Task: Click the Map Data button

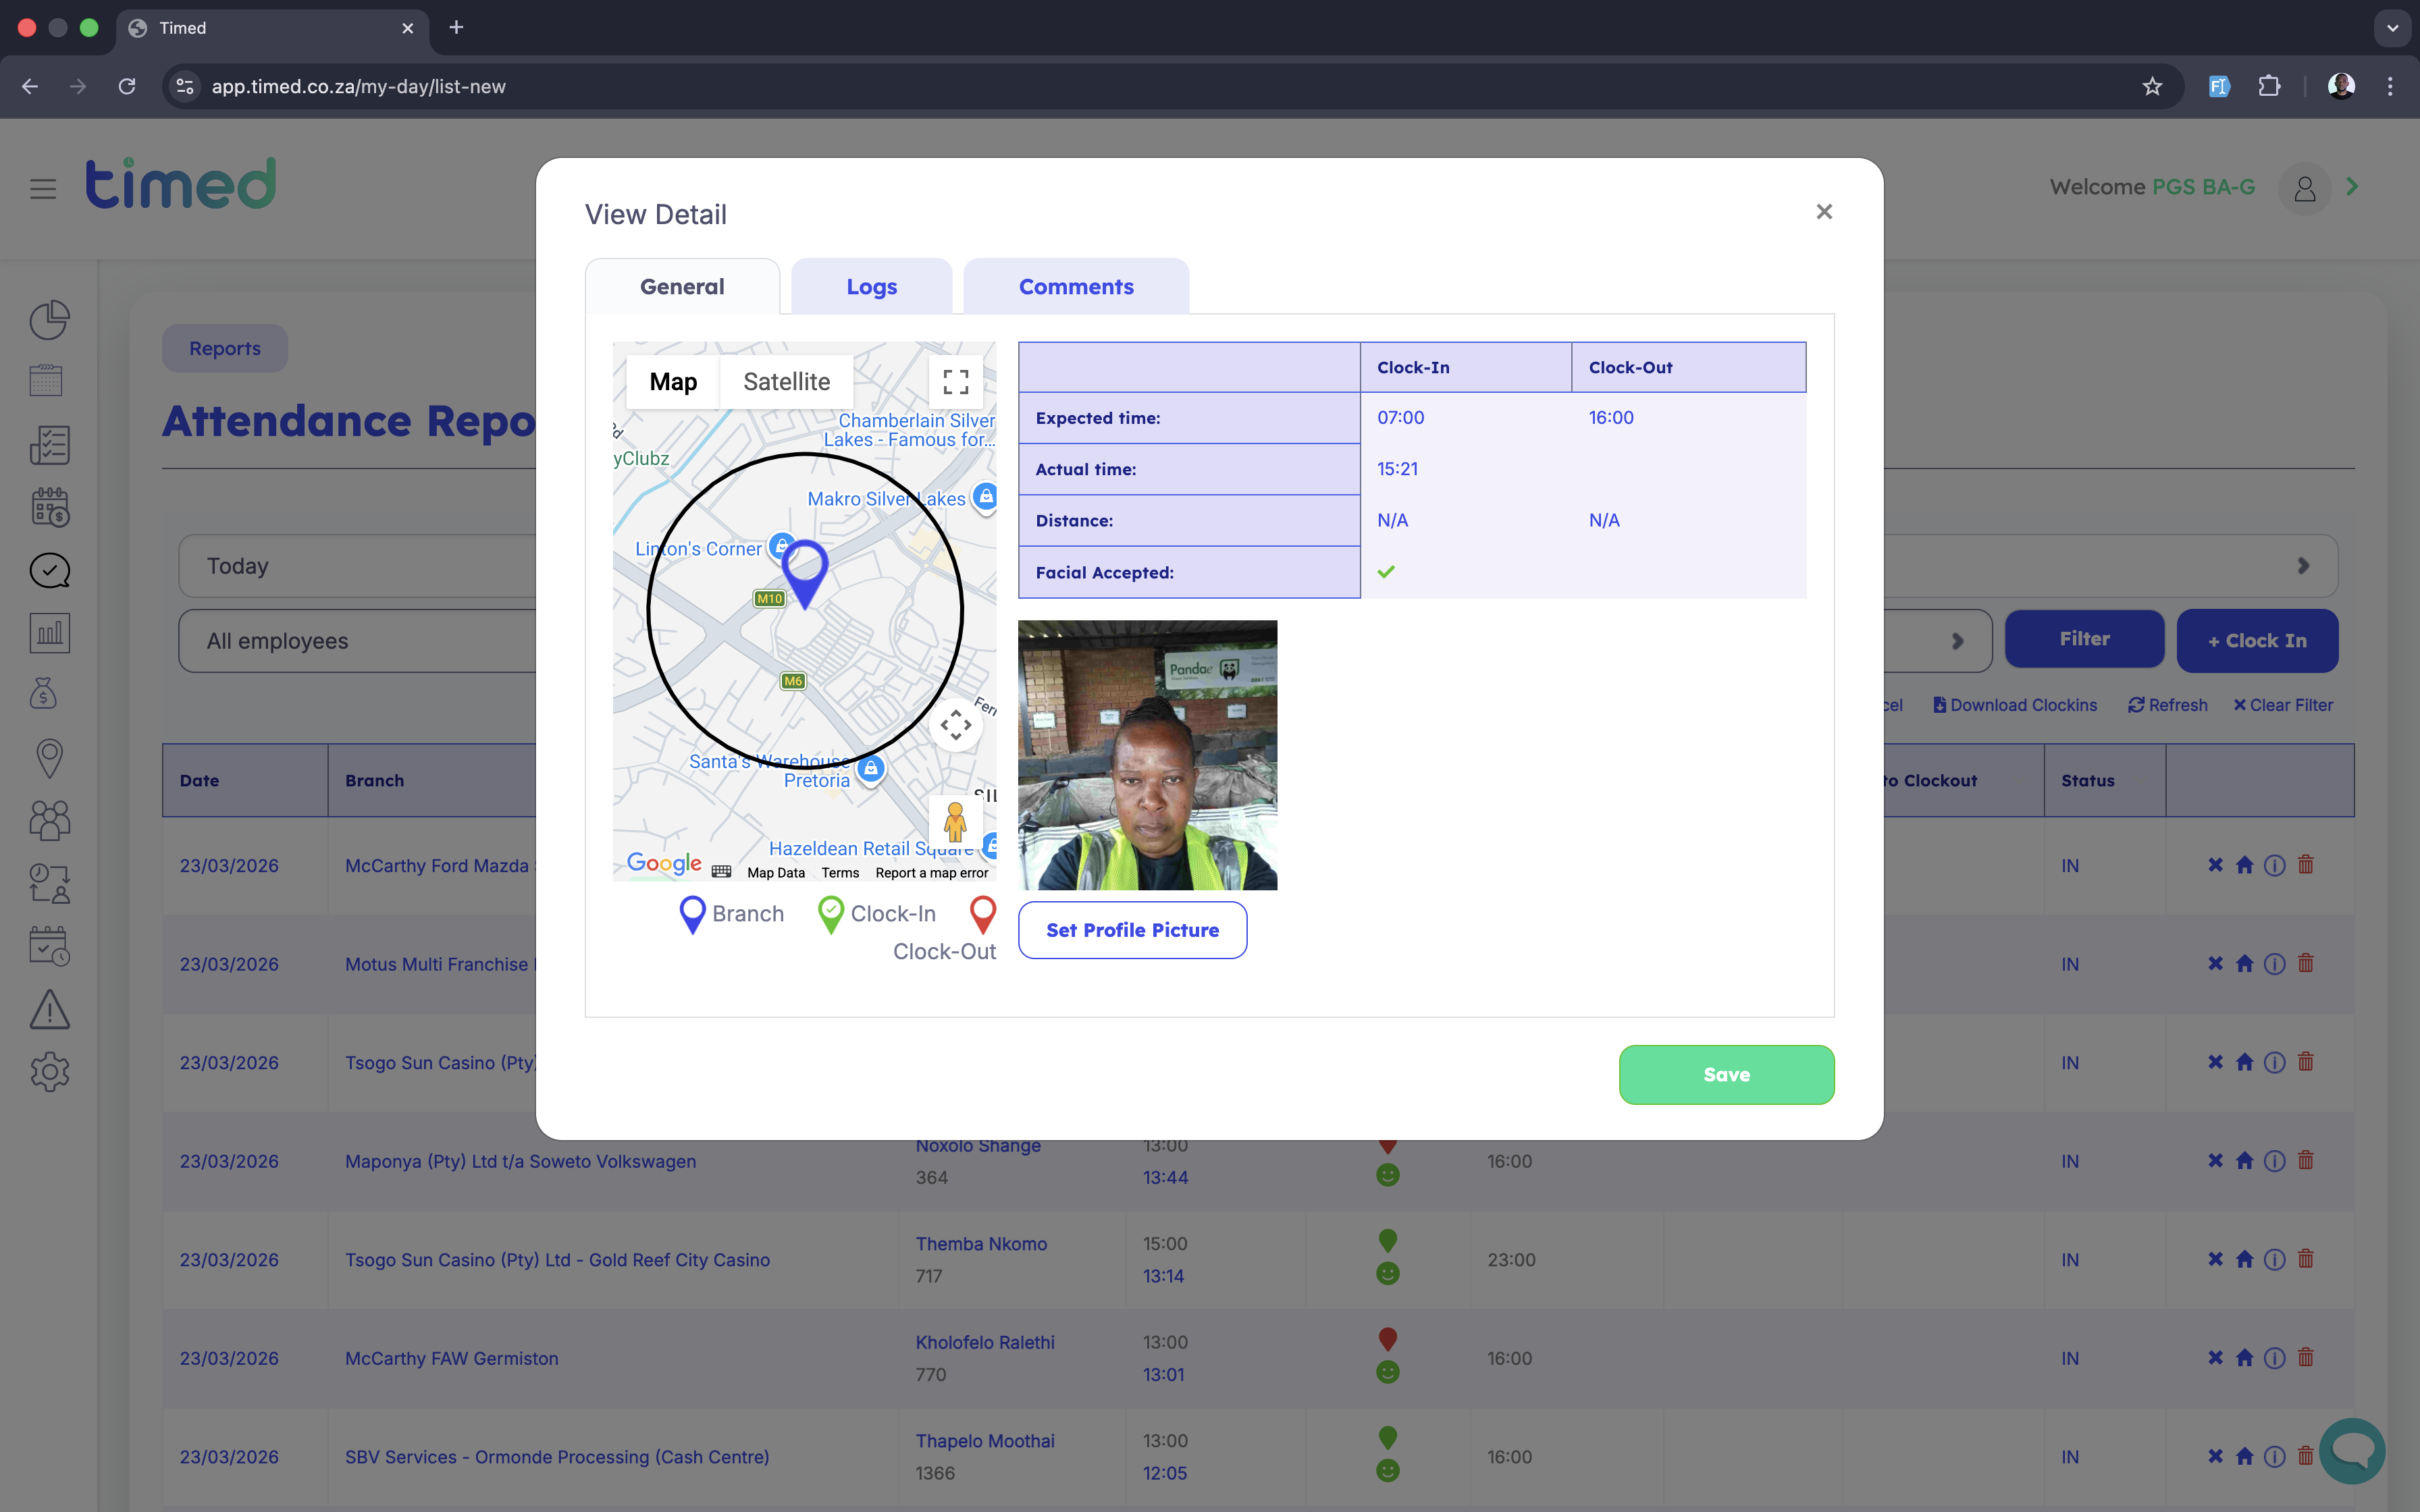Action: tap(775, 873)
